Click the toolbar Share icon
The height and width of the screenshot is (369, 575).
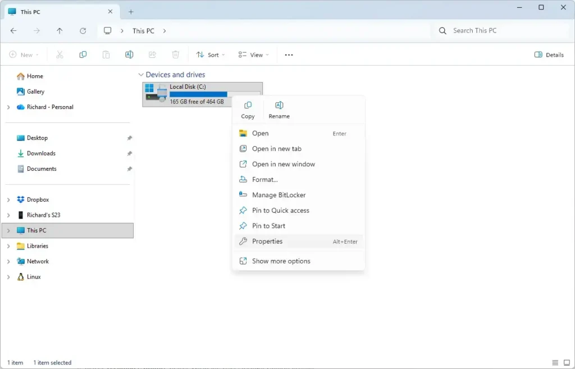[152, 54]
